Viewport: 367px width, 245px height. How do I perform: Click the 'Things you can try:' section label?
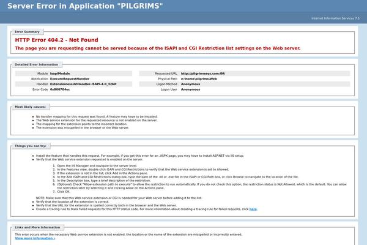coord(31,146)
